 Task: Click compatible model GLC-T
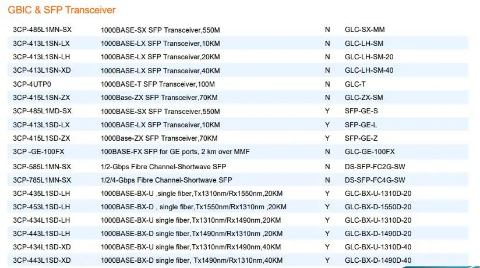pos(355,84)
